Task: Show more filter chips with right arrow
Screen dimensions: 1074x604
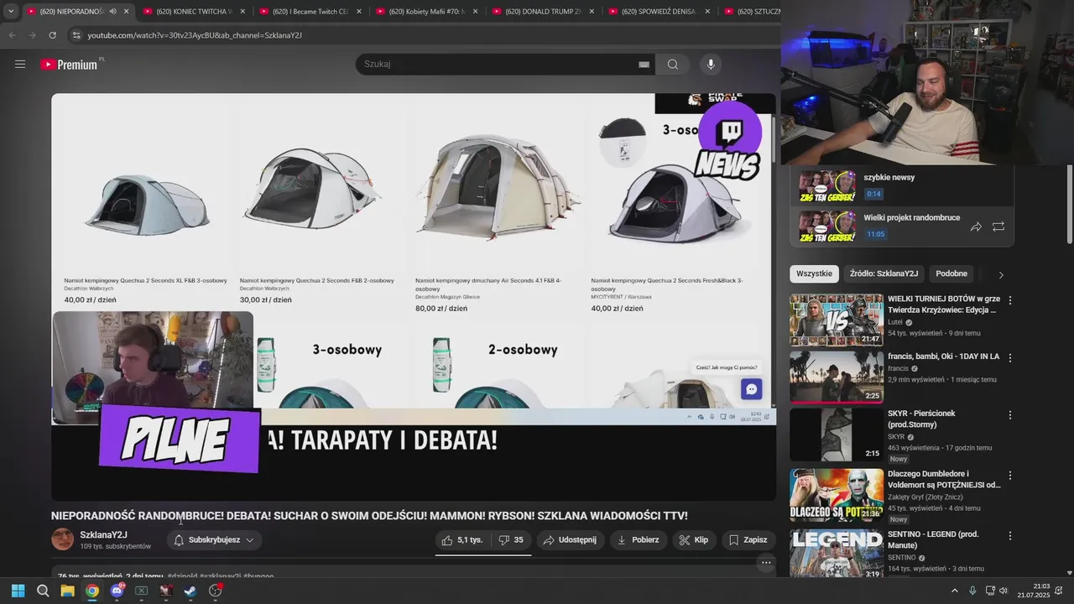Action: [1000, 274]
